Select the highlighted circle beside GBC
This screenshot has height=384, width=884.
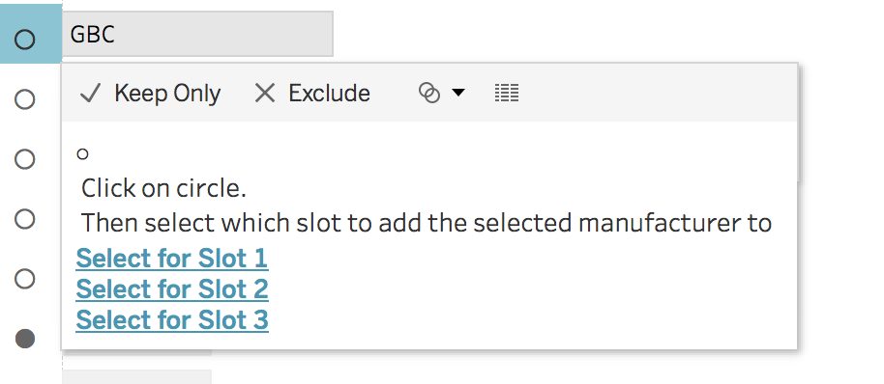pos(24,40)
